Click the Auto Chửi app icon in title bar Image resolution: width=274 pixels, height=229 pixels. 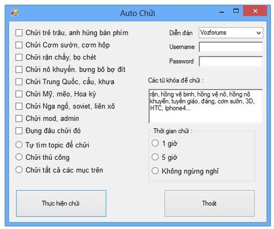pos(14,13)
